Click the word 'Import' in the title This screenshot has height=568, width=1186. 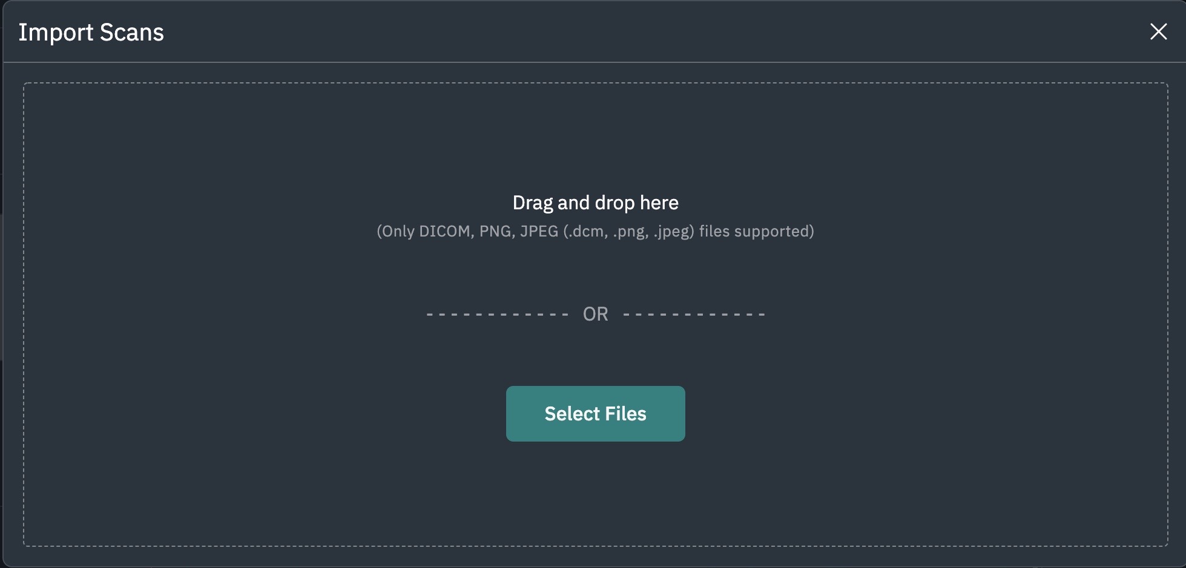(x=56, y=32)
